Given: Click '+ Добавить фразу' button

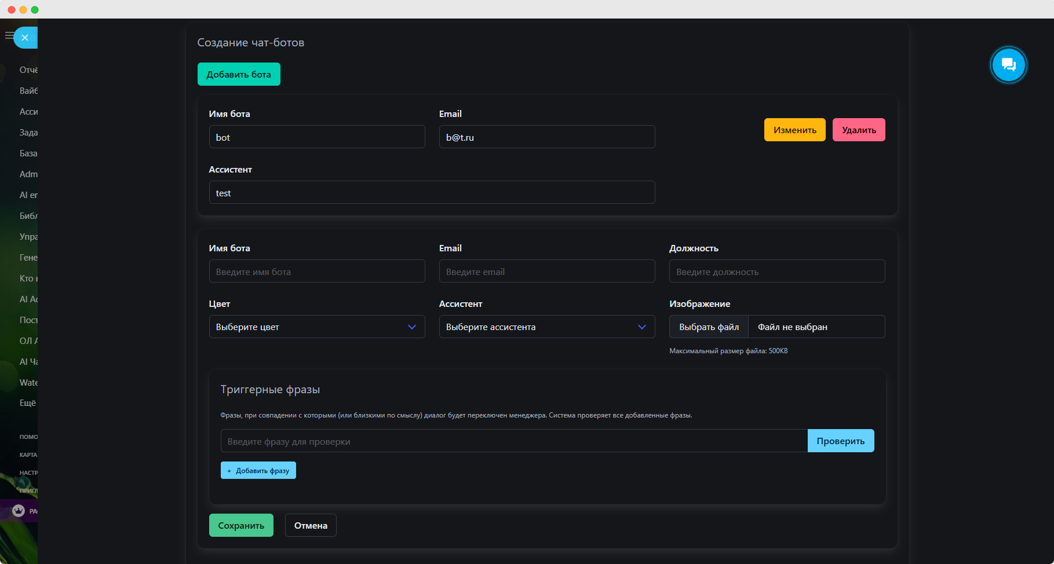Looking at the screenshot, I should 258,470.
